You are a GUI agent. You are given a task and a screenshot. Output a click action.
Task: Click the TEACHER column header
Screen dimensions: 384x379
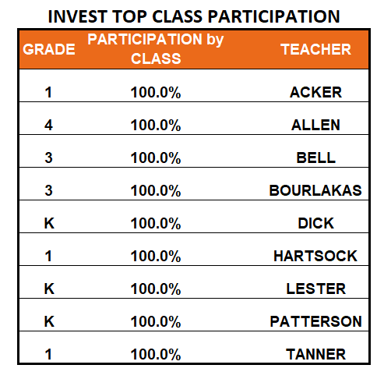[x=315, y=49]
